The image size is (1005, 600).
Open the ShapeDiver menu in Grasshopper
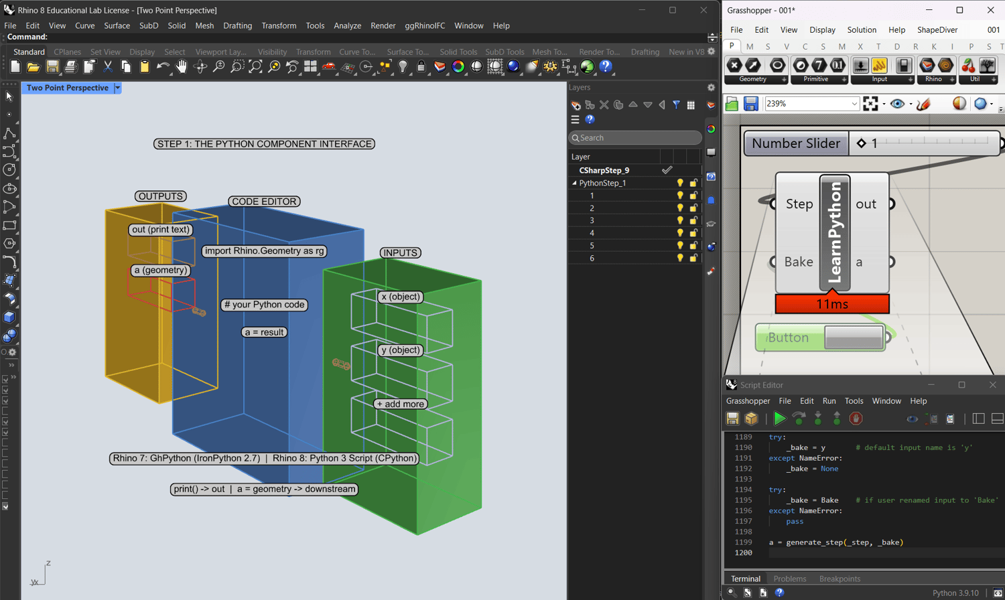point(937,29)
